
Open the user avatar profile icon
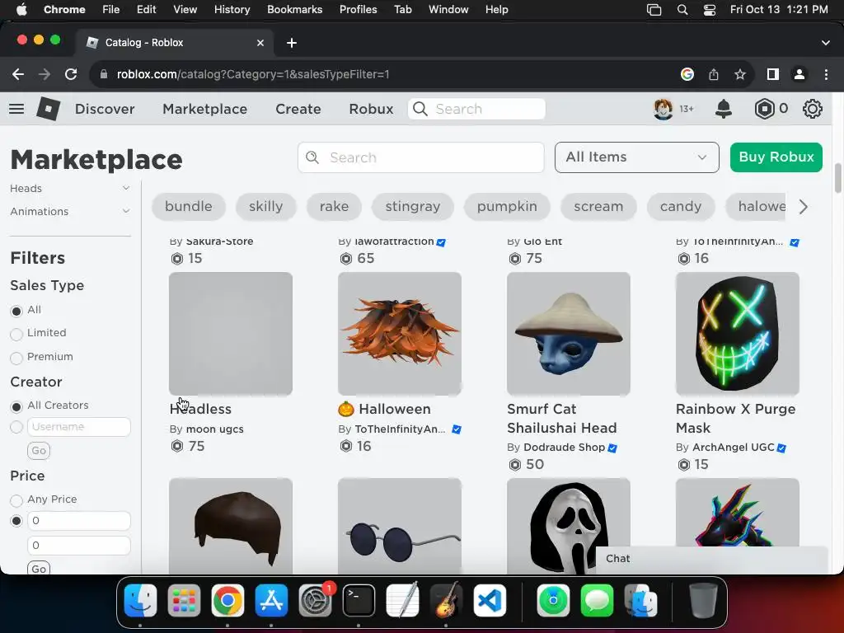(663, 109)
